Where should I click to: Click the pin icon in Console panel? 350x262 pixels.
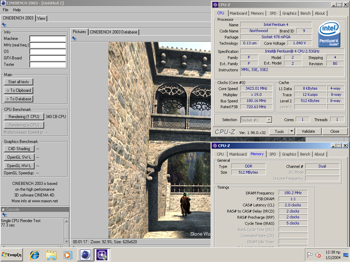click(4, 215)
